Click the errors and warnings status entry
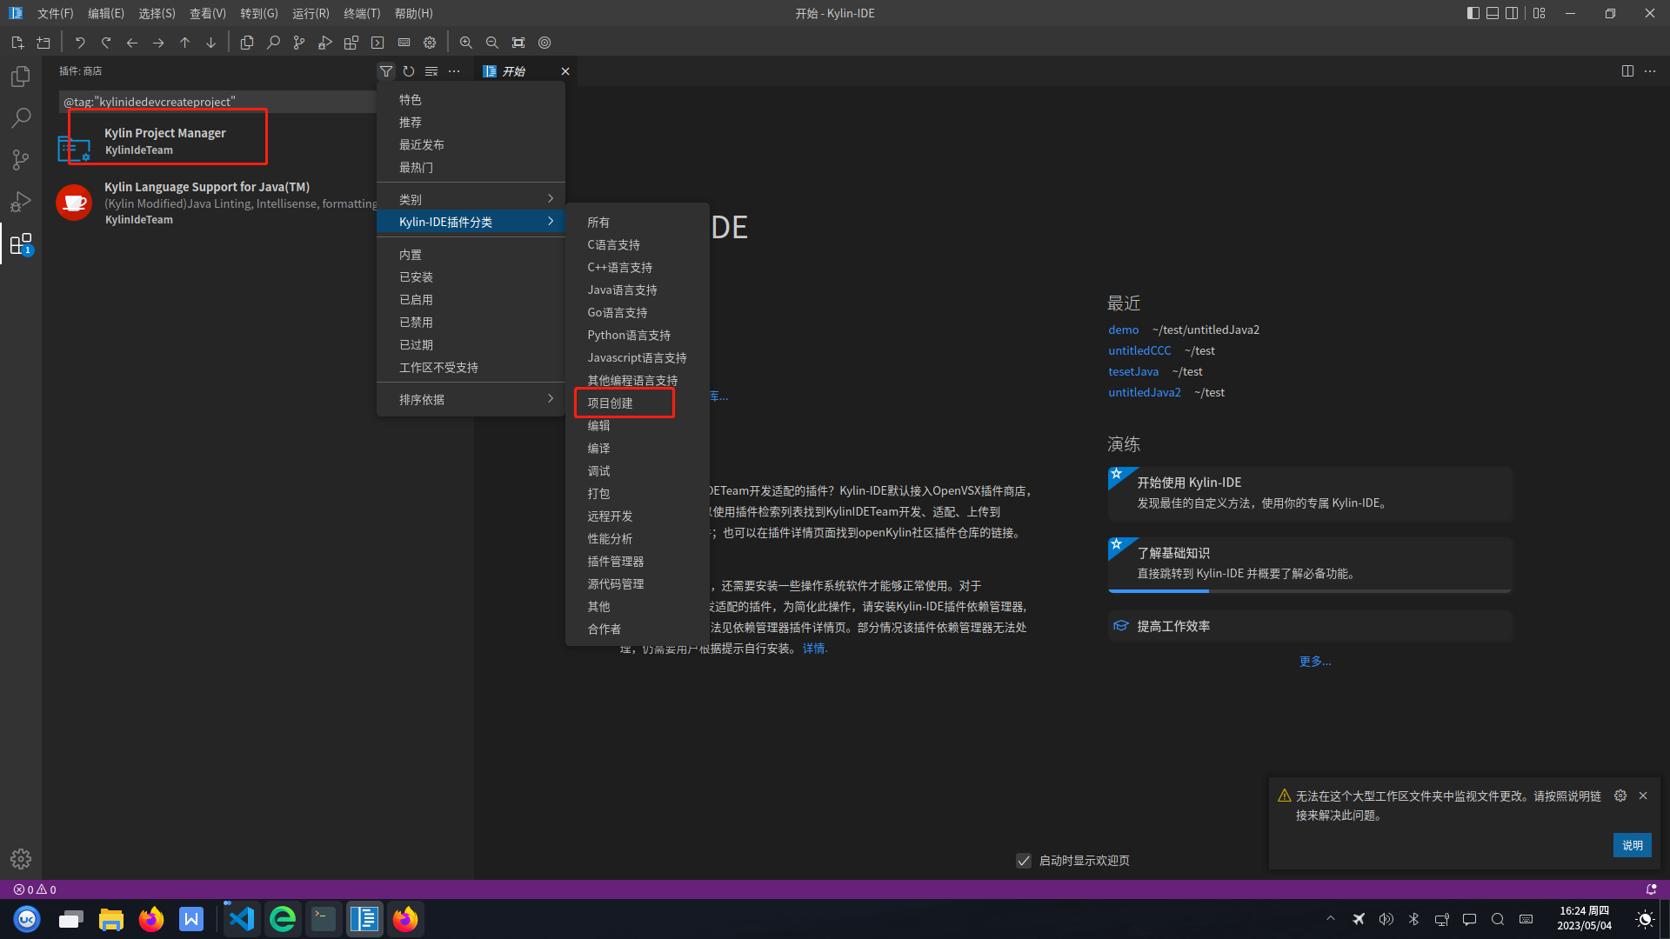Screen dimensions: 1670x939 tap(35, 889)
